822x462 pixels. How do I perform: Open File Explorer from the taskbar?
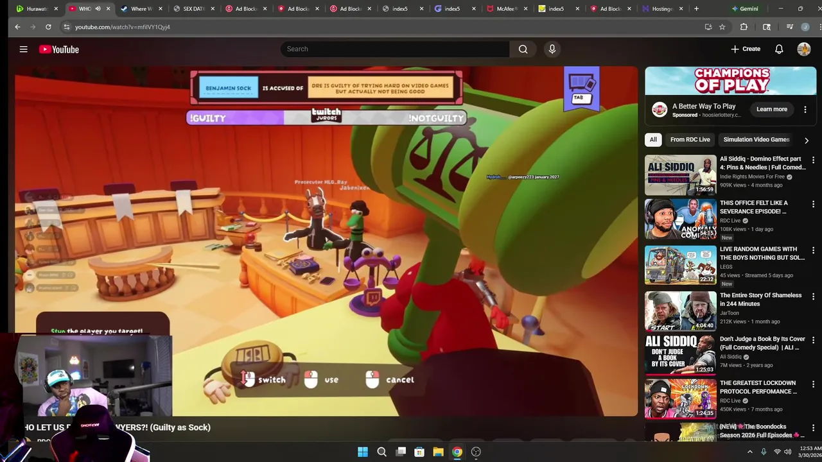pyautogui.click(x=438, y=452)
